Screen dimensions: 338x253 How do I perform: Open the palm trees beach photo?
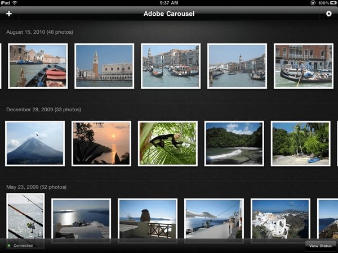point(300,143)
